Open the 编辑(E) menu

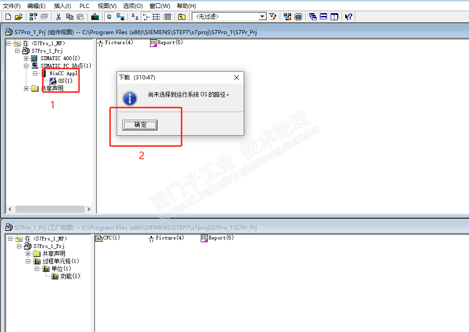point(36,6)
